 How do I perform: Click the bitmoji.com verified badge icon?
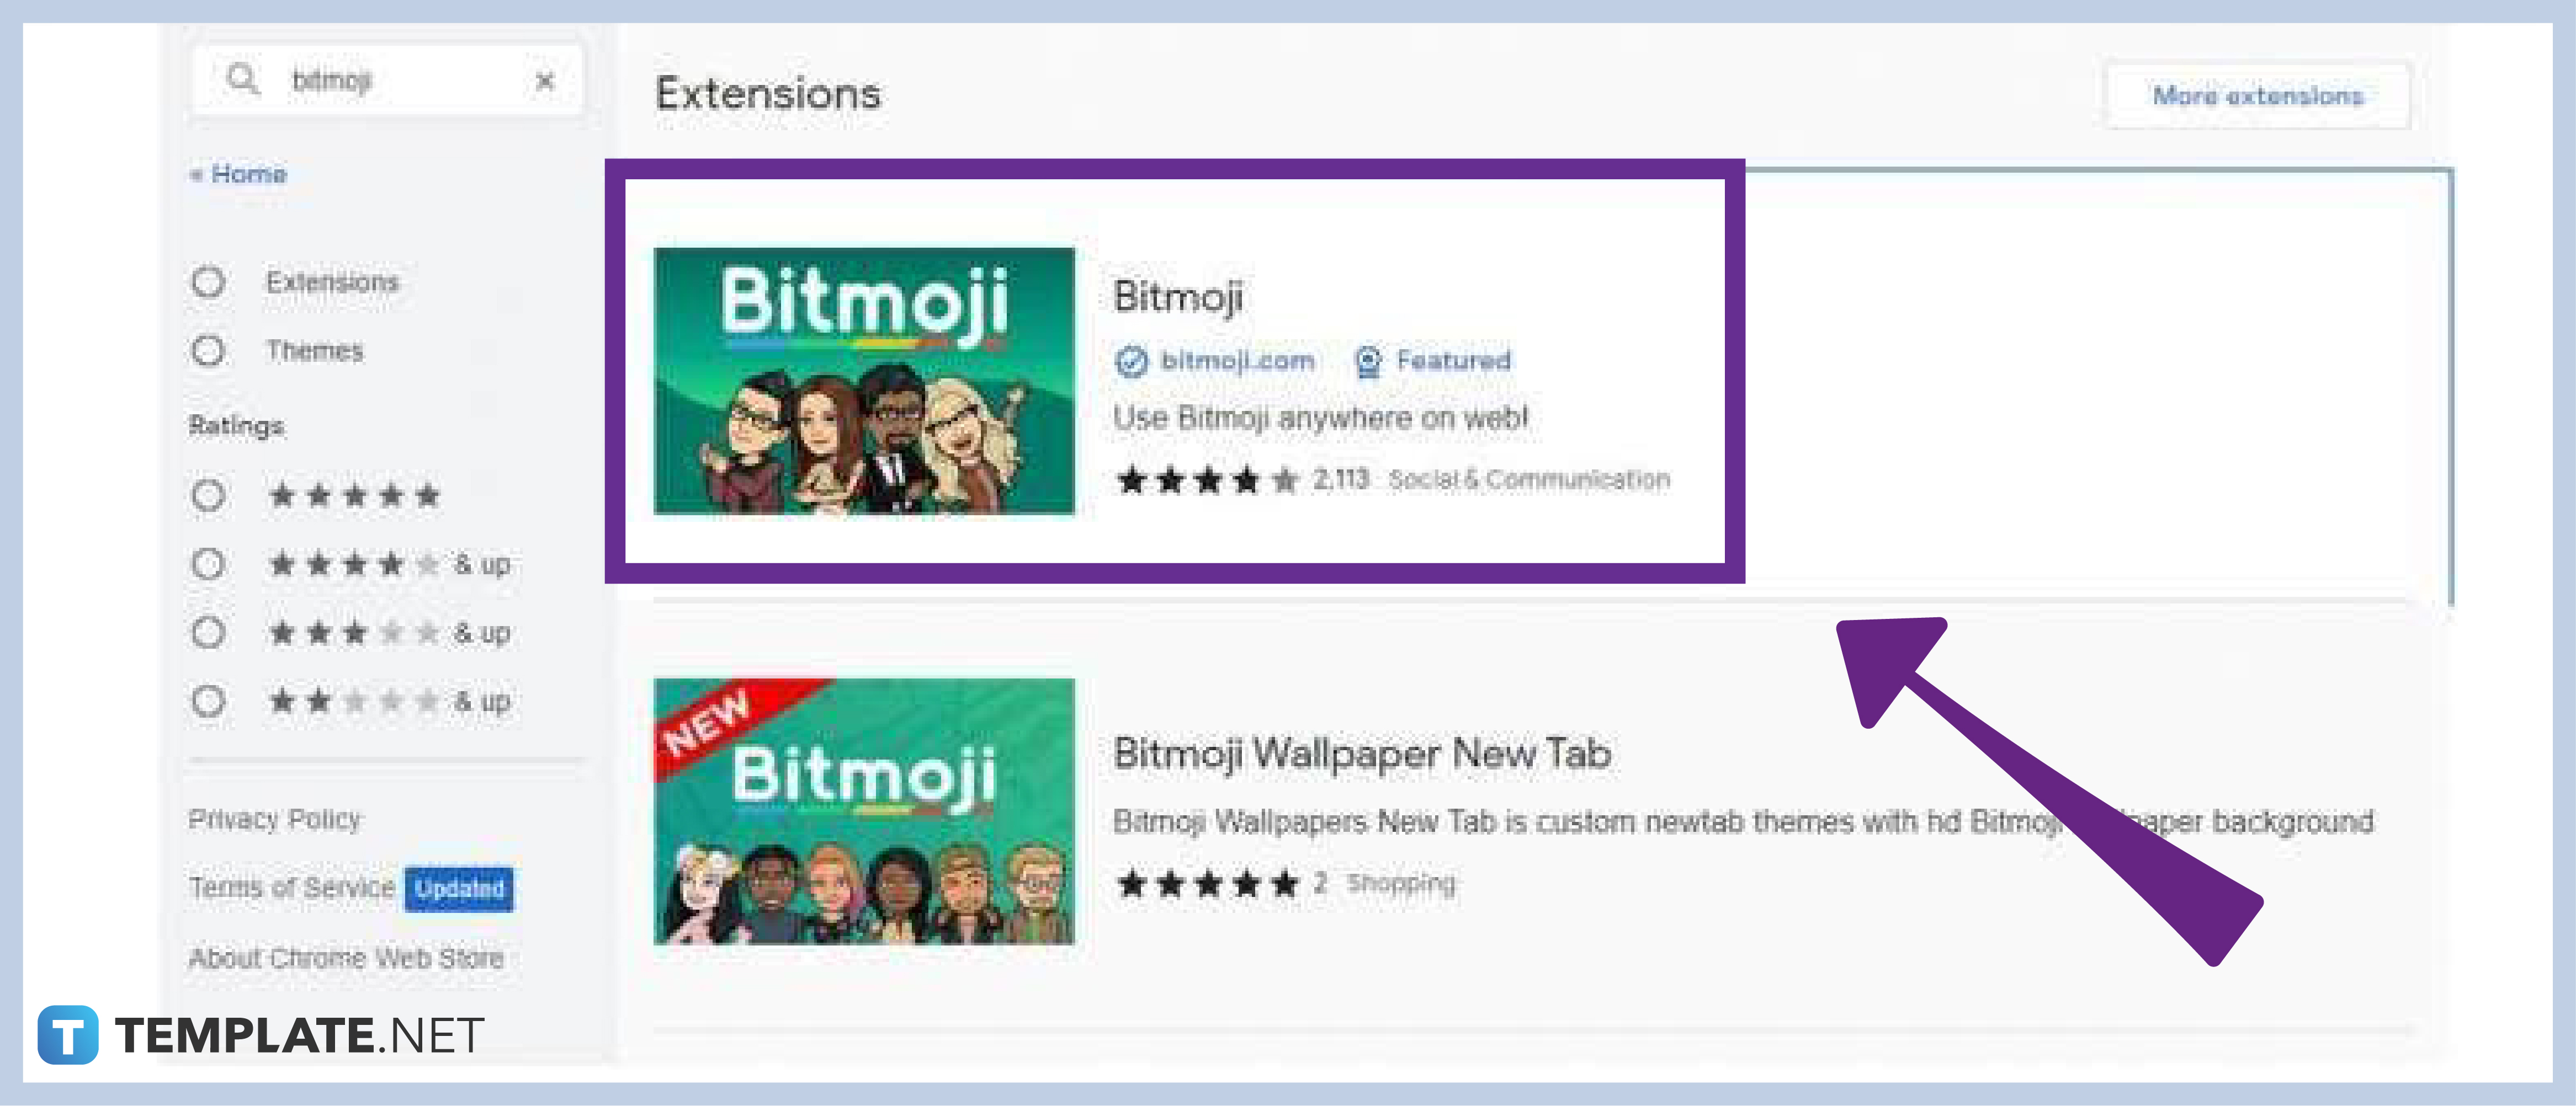click(1131, 361)
